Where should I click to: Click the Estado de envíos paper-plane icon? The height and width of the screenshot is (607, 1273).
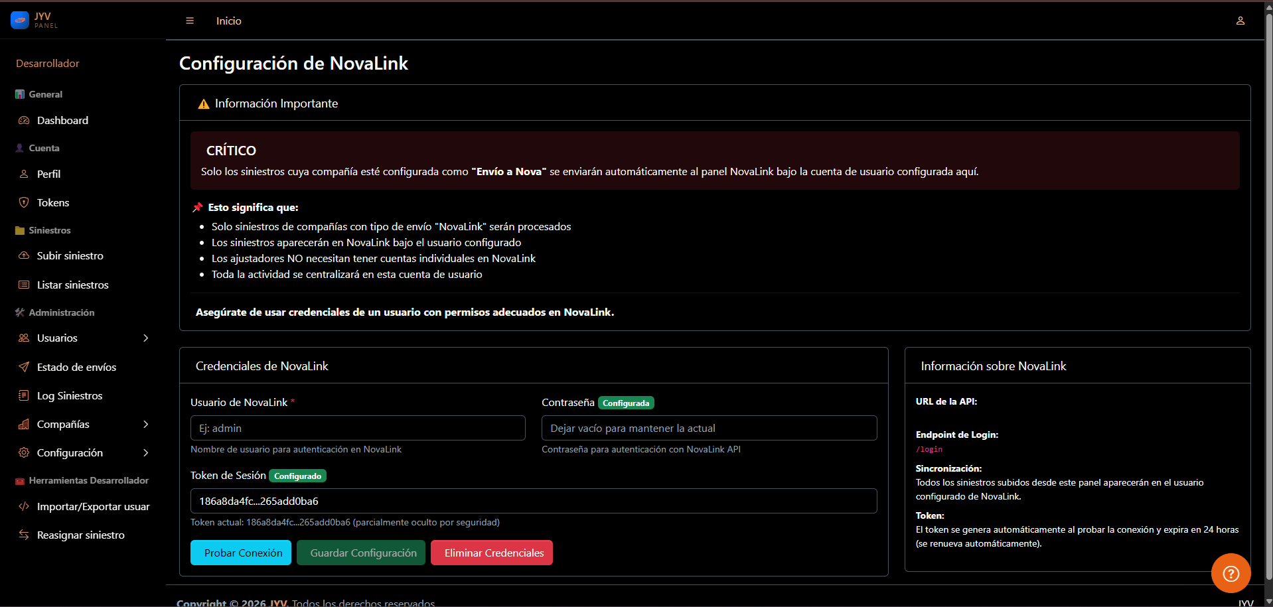coord(24,367)
